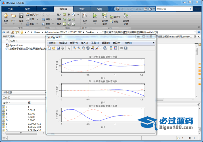Click the smart indent icon
203x142 pixels.
pos(64,24)
